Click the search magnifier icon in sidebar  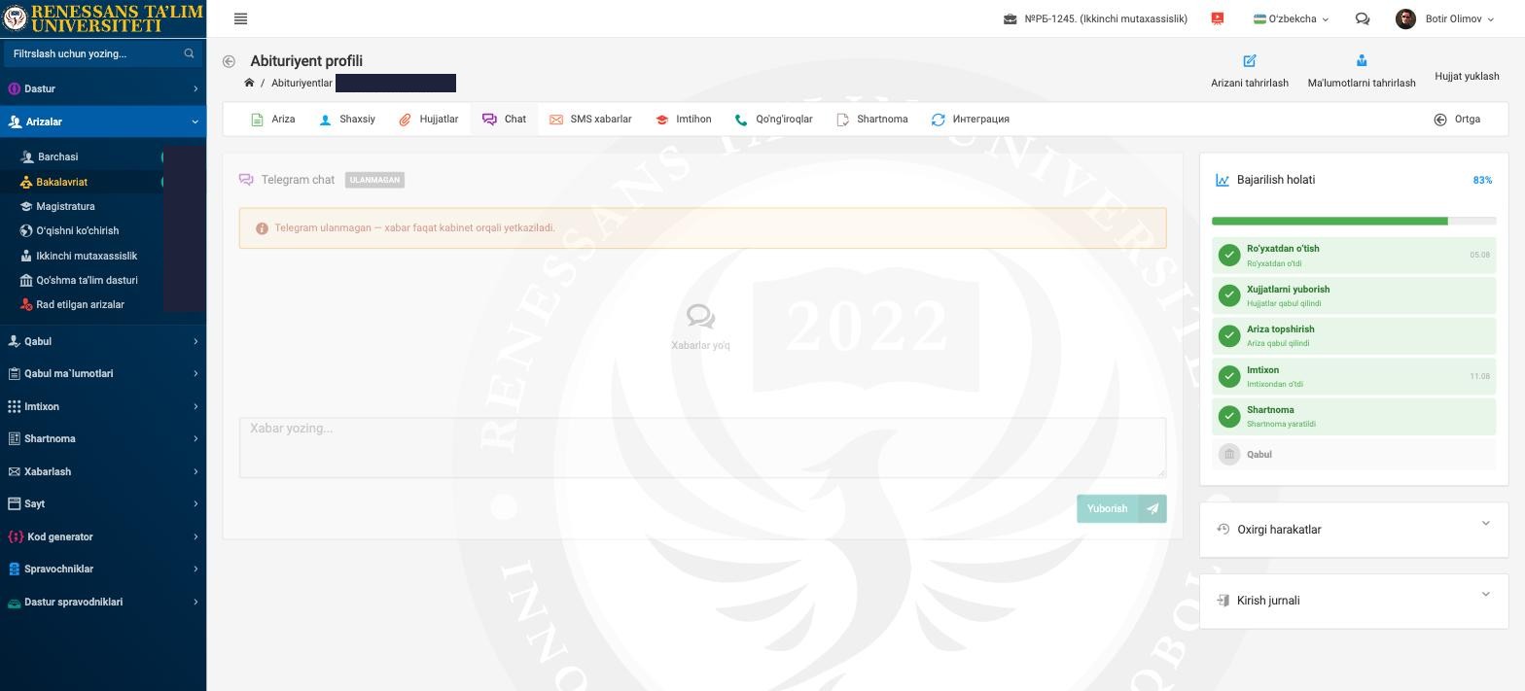[x=189, y=53]
